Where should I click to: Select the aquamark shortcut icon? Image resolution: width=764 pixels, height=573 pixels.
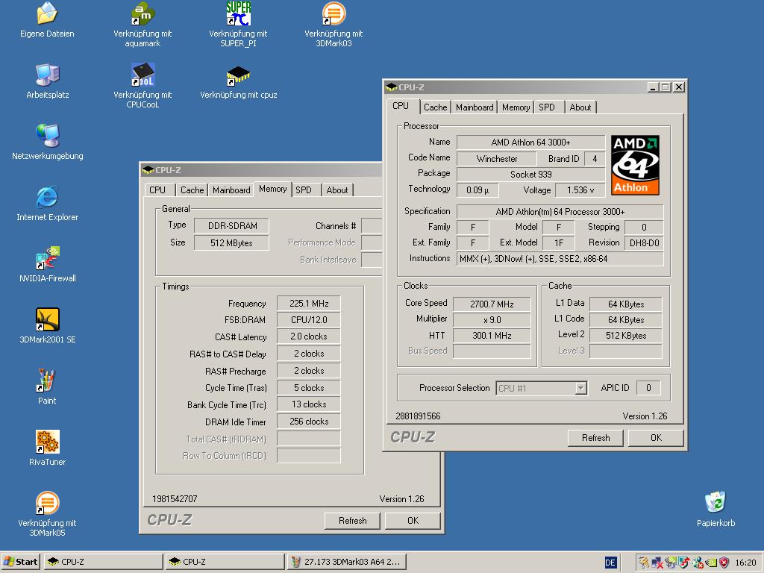[x=143, y=13]
